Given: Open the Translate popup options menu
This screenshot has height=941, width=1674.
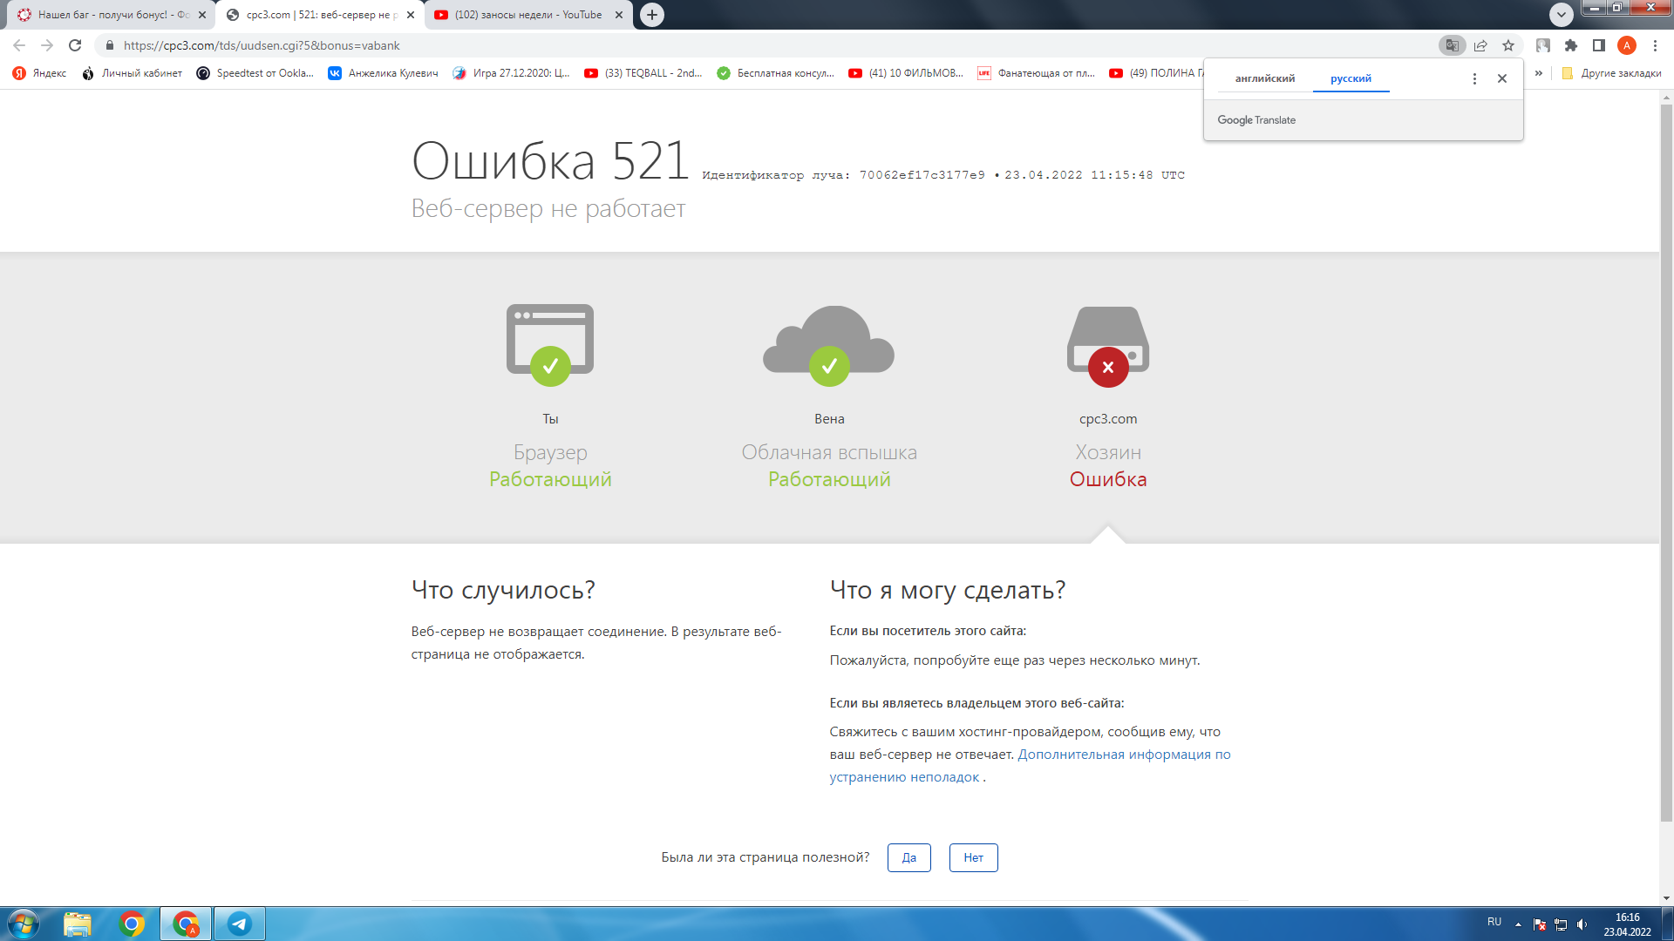Looking at the screenshot, I should click(x=1474, y=78).
